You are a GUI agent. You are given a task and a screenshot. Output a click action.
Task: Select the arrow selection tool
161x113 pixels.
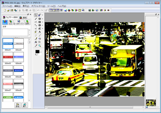click(36, 15)
